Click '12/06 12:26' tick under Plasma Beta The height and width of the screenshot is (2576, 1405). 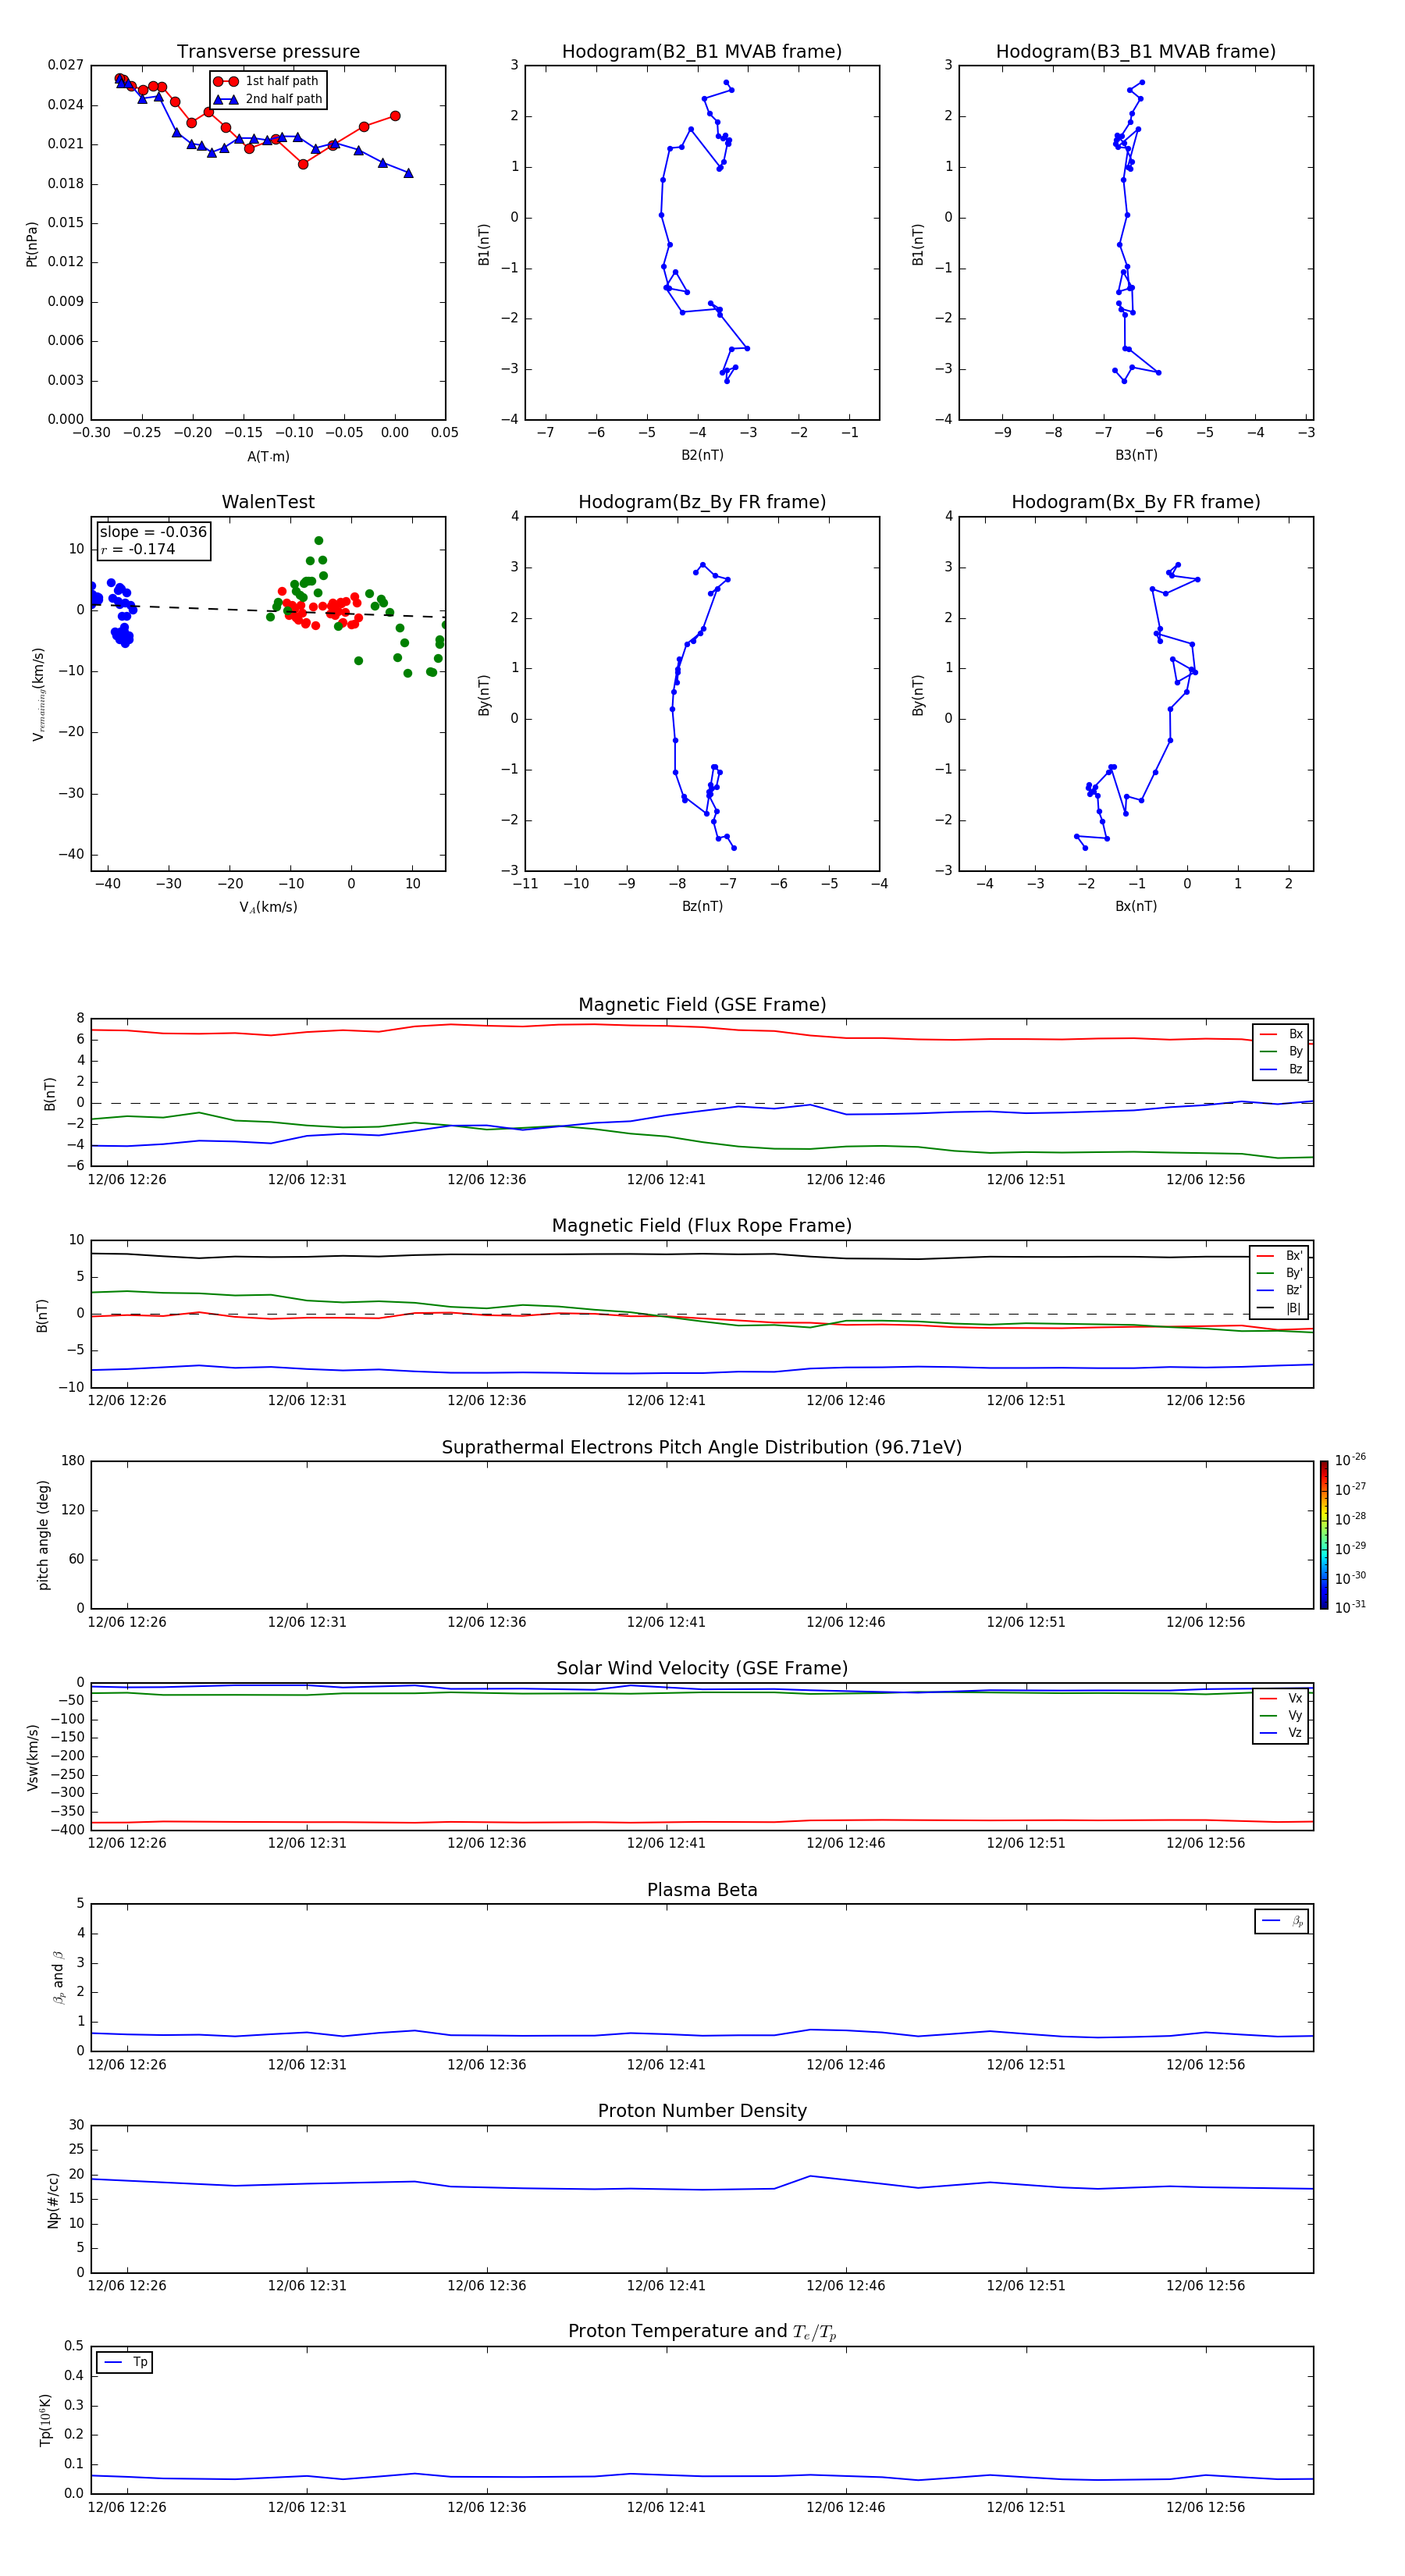click(x=127, y=2064)
